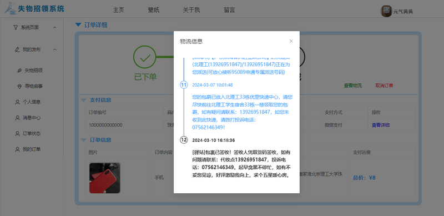Click the 失物招领系统 logo icon
This screenshot has width=444, height=216.
click(10, 8)
